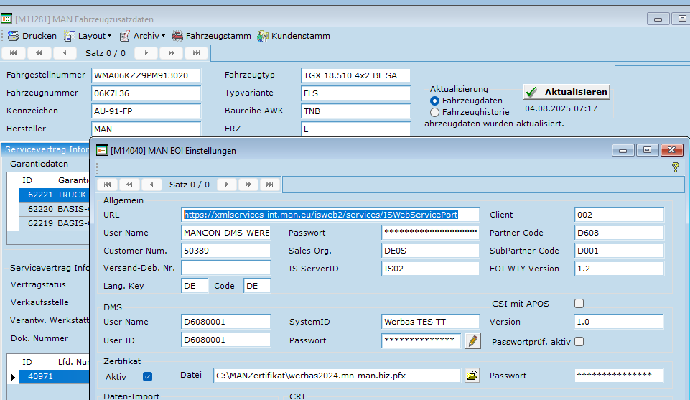The width and height of the screenshot is (690, 400).
Task: Go to last record in EOI Einstellungen
Action: [269, 185]
